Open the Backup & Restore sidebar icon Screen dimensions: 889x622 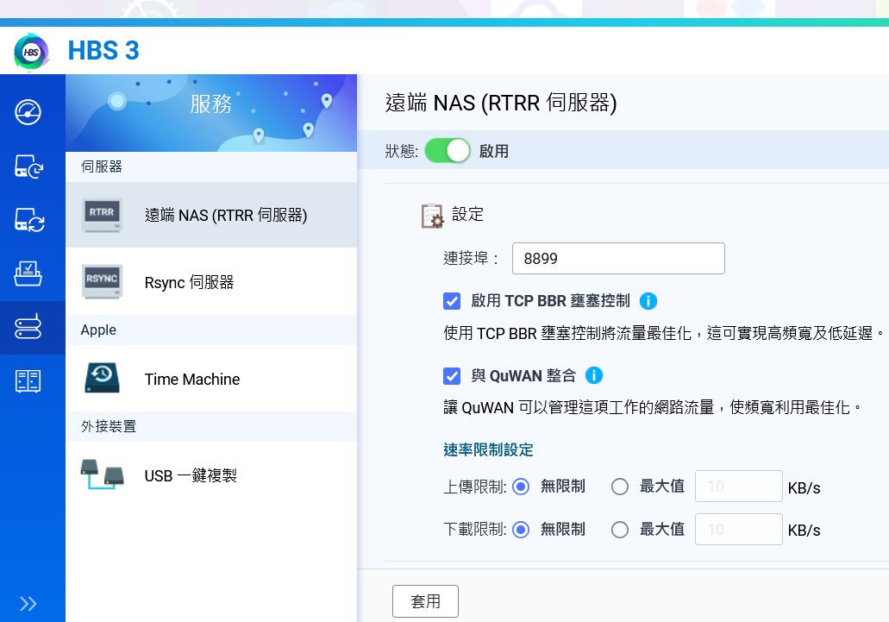coord(28,166)
